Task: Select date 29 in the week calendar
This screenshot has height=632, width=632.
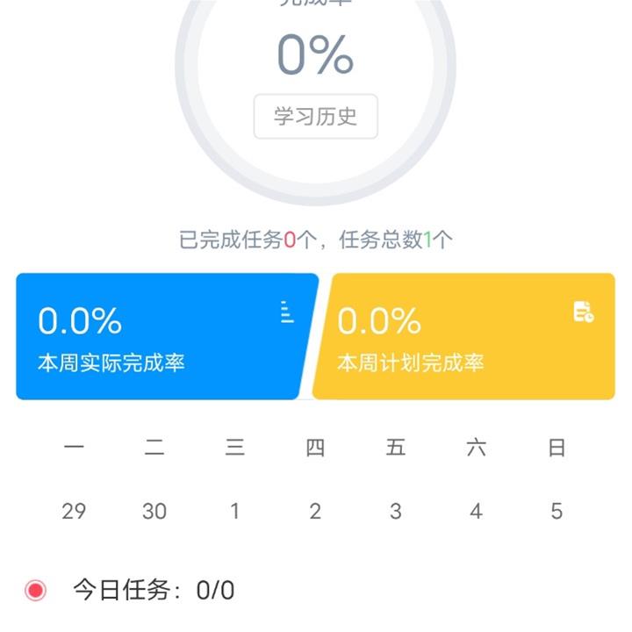Action: 74,511
